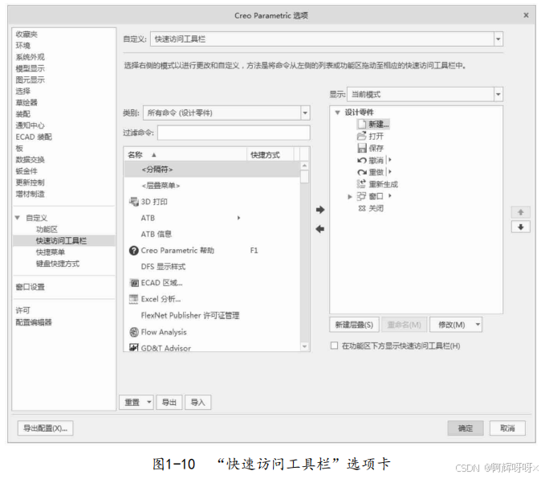
Task: Click the New file icon in toolbar tree
Action: [x=362, y=124]
